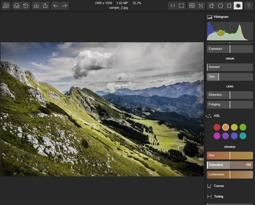The height and width of the screenshot is (205, 255).
Task: Undo with the left arrow icon
Action: [56, 6]
